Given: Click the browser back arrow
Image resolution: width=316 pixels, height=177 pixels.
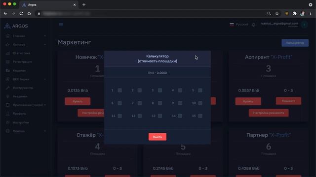Looking at the screenshot, I should point(5,13).
